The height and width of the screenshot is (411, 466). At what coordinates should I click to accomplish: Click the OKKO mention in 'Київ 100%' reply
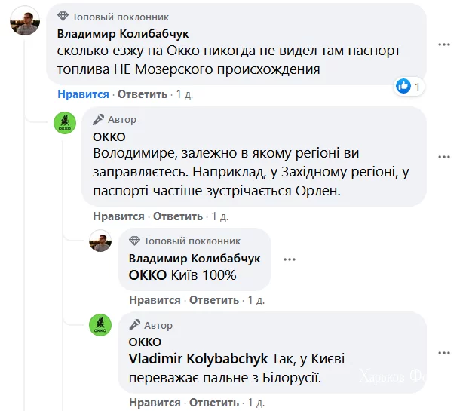pos(147,275)
